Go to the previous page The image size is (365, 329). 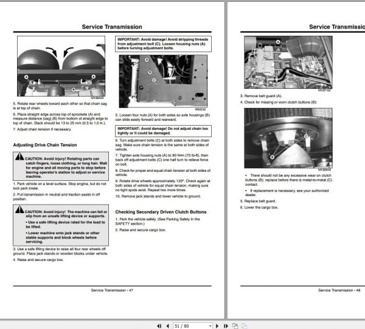[168, 326]
